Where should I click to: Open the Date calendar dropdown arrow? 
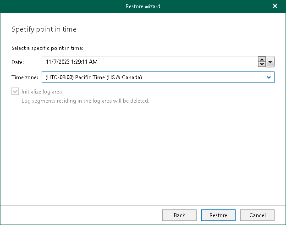pyautogui.click(x=270, y=62)
